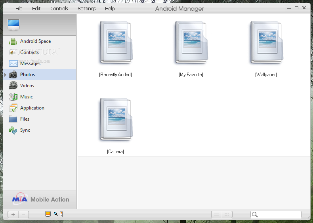Screen dimensions: 313x223
Task: Minimize the Android Manager window
Action: coord(289,8)
